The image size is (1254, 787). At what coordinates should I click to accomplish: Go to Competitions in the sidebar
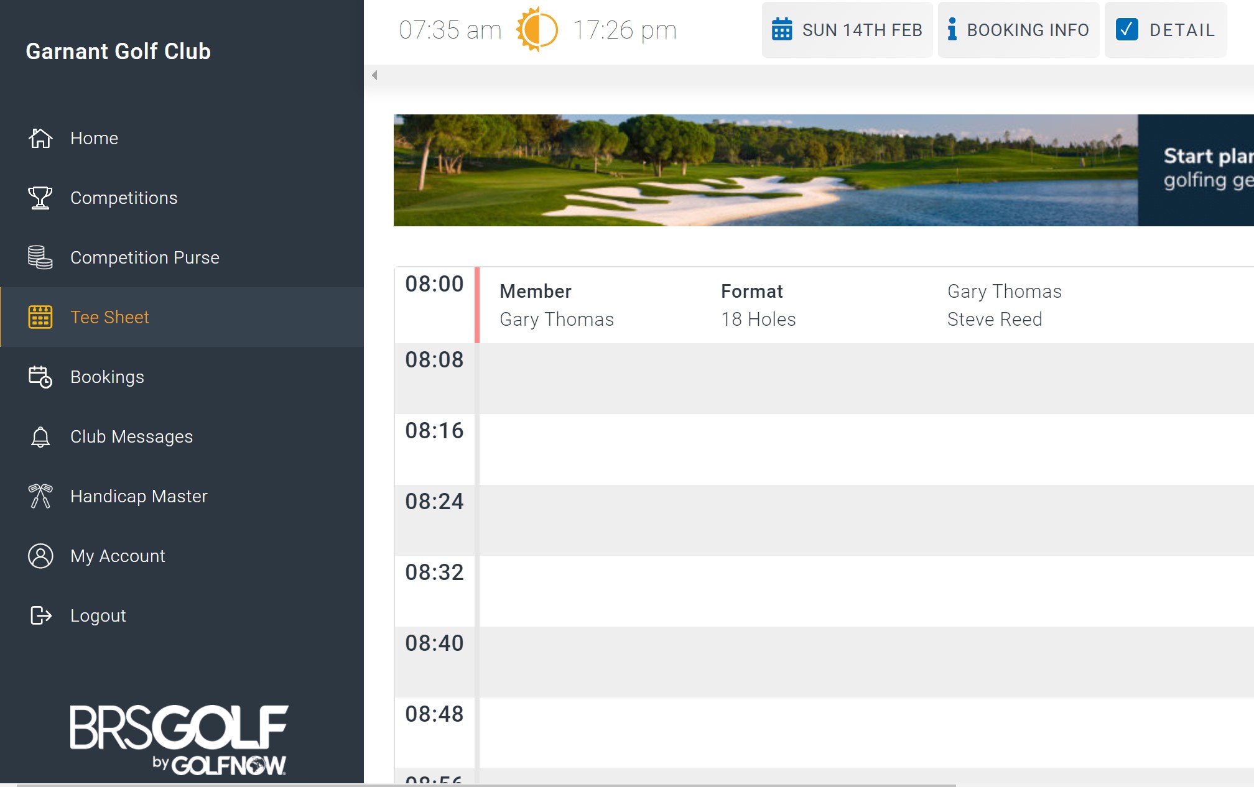(x=182, y=198)
